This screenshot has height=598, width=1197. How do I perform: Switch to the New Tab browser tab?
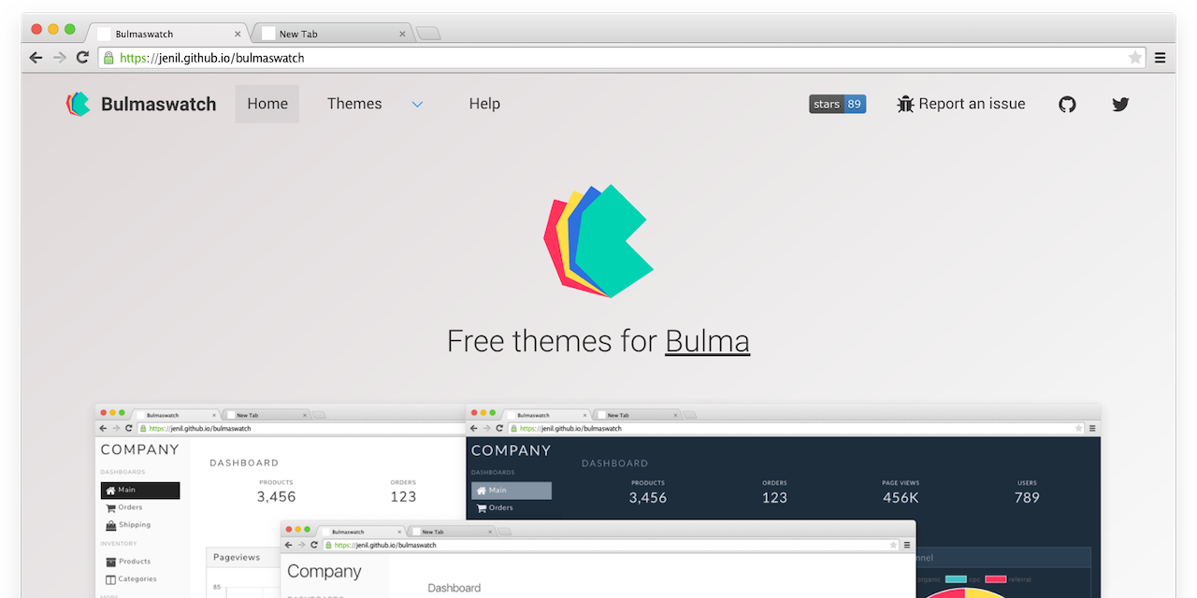334,34
